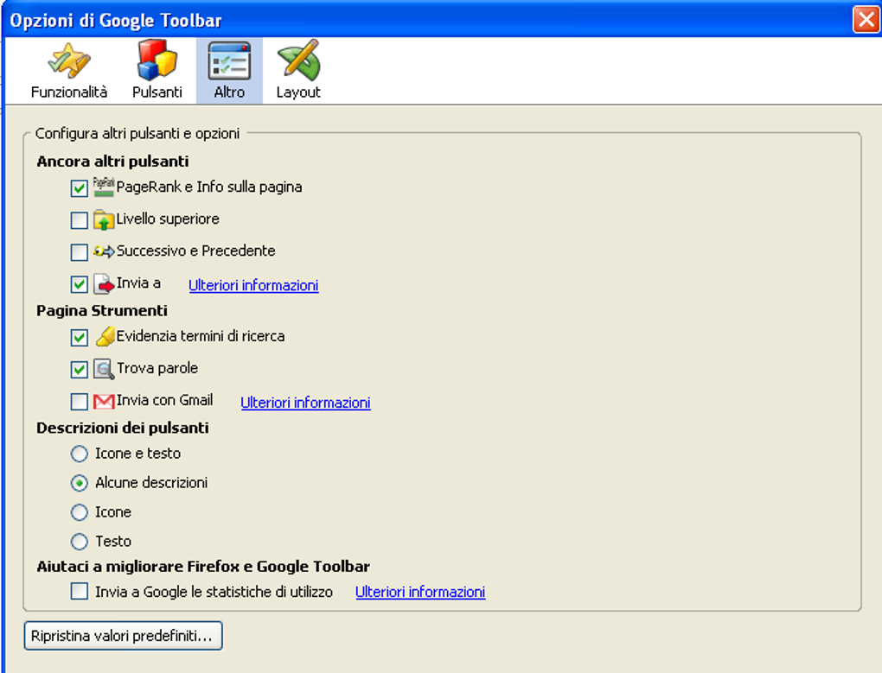Click the PageRank icon
This screenshot has width=882, height=673.
[x=104, y=187]
